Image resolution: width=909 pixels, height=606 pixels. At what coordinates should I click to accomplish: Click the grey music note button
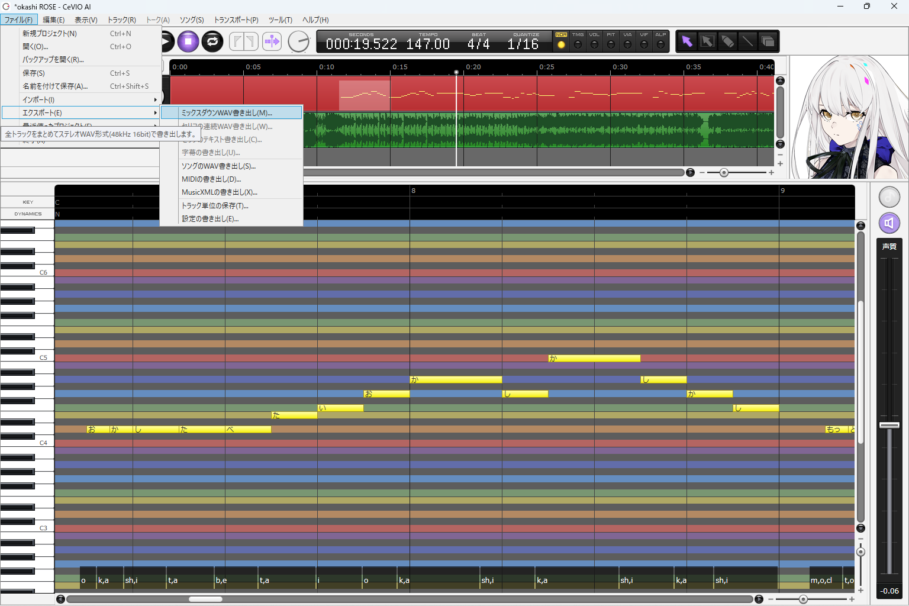pyautogui.click(x=889, y=196)
